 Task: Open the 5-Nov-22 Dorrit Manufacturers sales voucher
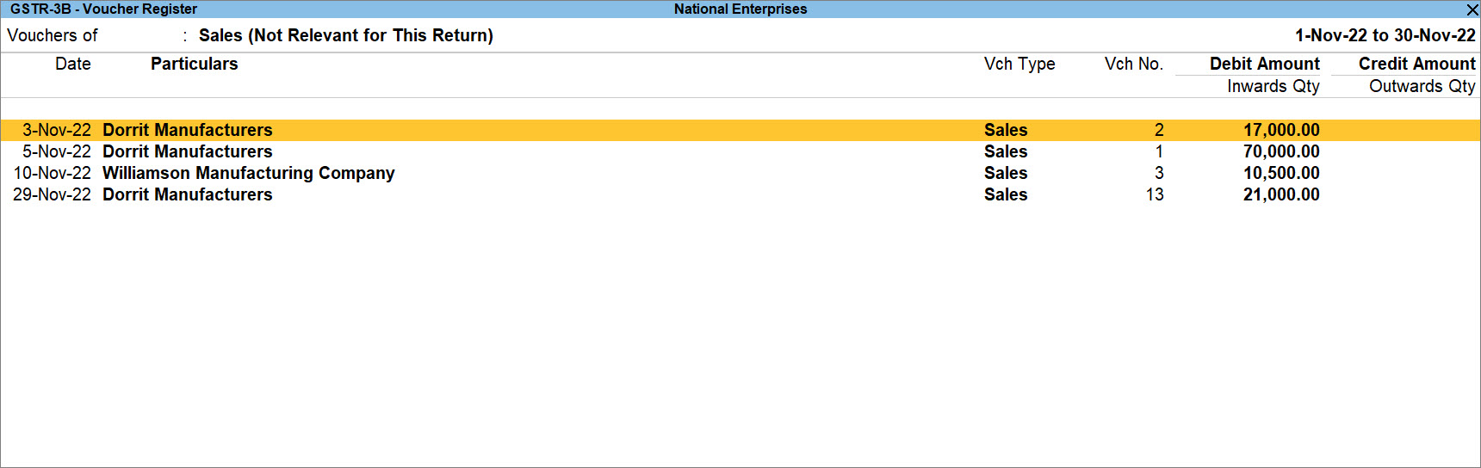[x=740, y=151]
